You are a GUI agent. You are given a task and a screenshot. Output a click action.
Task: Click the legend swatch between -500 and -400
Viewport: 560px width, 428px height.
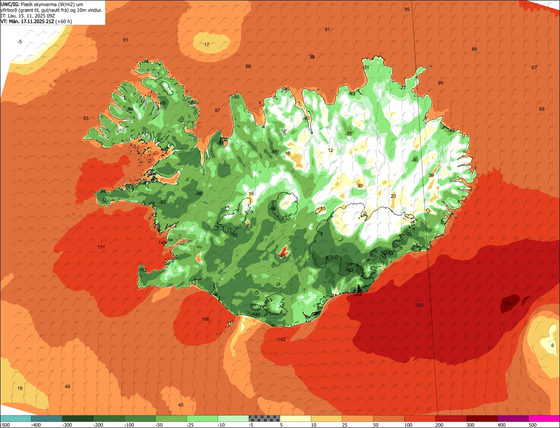15,418
